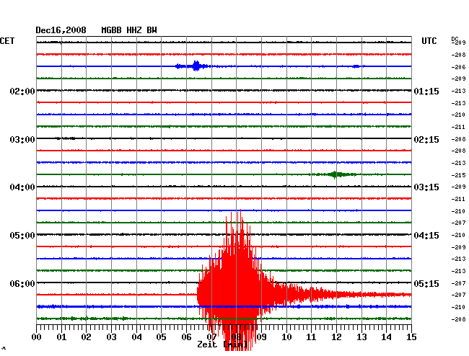Select the 06:00 CET time label
The height and width of the screenshot is (356, 469).
(22, 283)
